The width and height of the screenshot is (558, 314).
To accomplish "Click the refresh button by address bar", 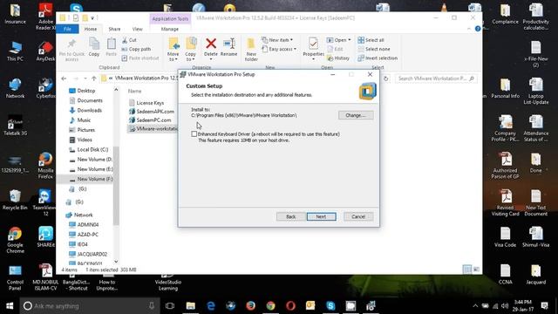I will (x=385, y=78).
